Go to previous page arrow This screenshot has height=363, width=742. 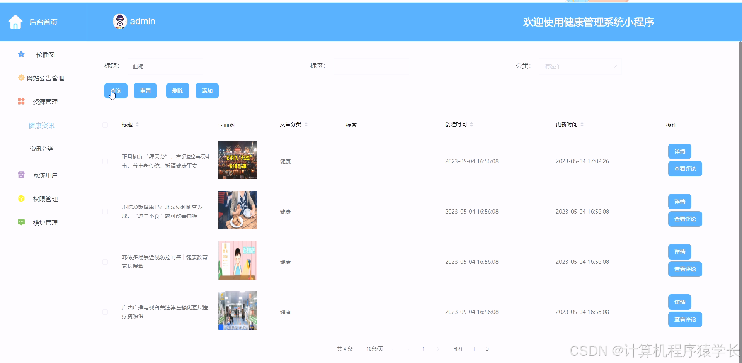[x=408, y=349]
